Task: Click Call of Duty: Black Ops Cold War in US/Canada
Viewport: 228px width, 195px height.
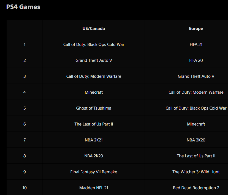Action: coord(94,44)
